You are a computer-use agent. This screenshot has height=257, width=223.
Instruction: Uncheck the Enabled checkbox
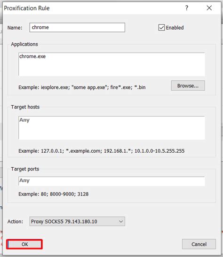[161, 28]
